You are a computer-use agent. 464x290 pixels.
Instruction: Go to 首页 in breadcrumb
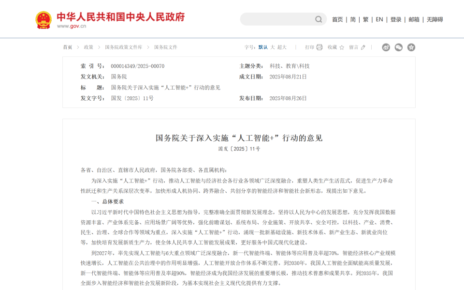point(68,47)
